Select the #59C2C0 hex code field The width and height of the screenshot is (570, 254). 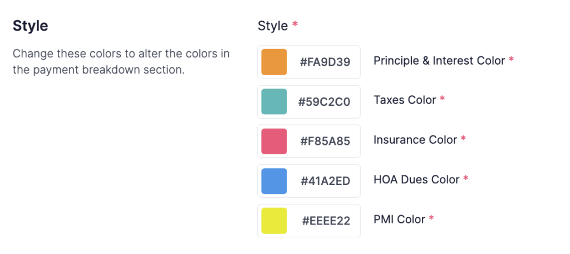324,101
